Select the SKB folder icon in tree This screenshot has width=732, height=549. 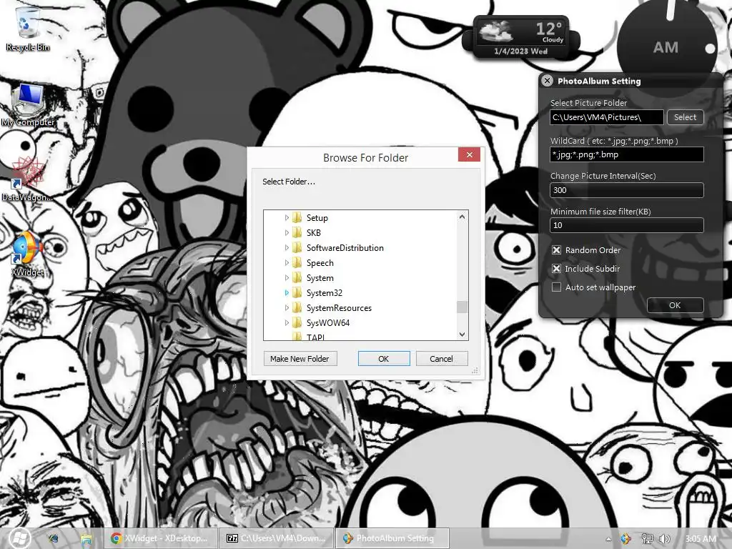click(297, 232)
